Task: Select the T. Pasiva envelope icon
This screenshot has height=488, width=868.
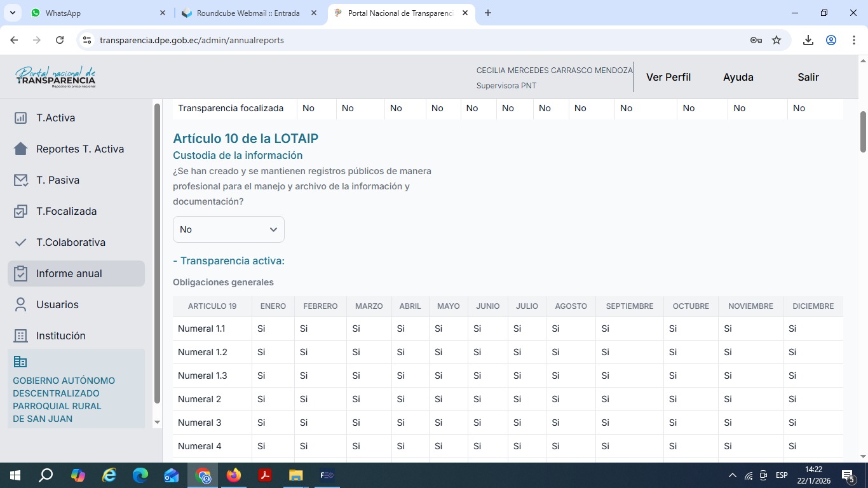Action: point(21,180)
